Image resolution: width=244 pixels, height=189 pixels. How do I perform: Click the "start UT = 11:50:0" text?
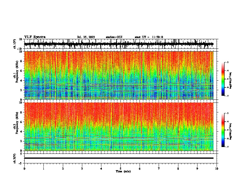[149, 37]
